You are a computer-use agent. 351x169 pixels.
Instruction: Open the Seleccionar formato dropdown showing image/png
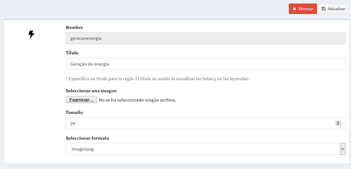point(205,149)
